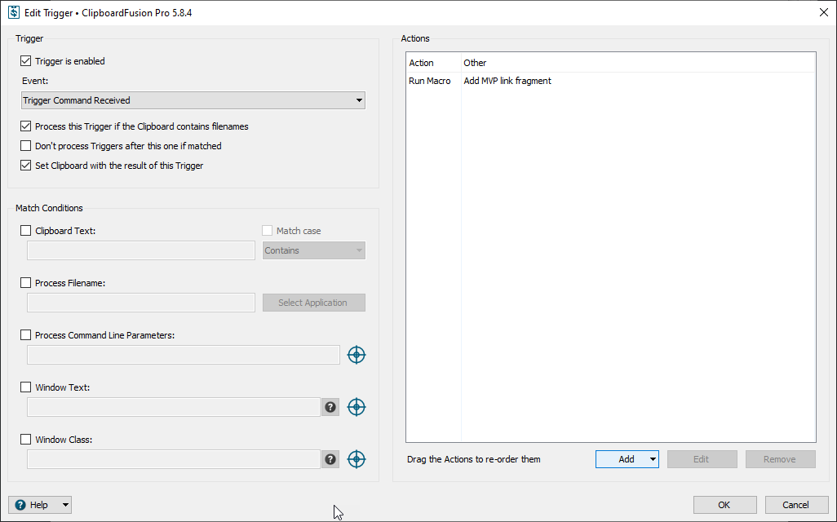The width and height of the screenshot is (837, 522).
Task: Click the Remove action button
Action: (781, 459)
